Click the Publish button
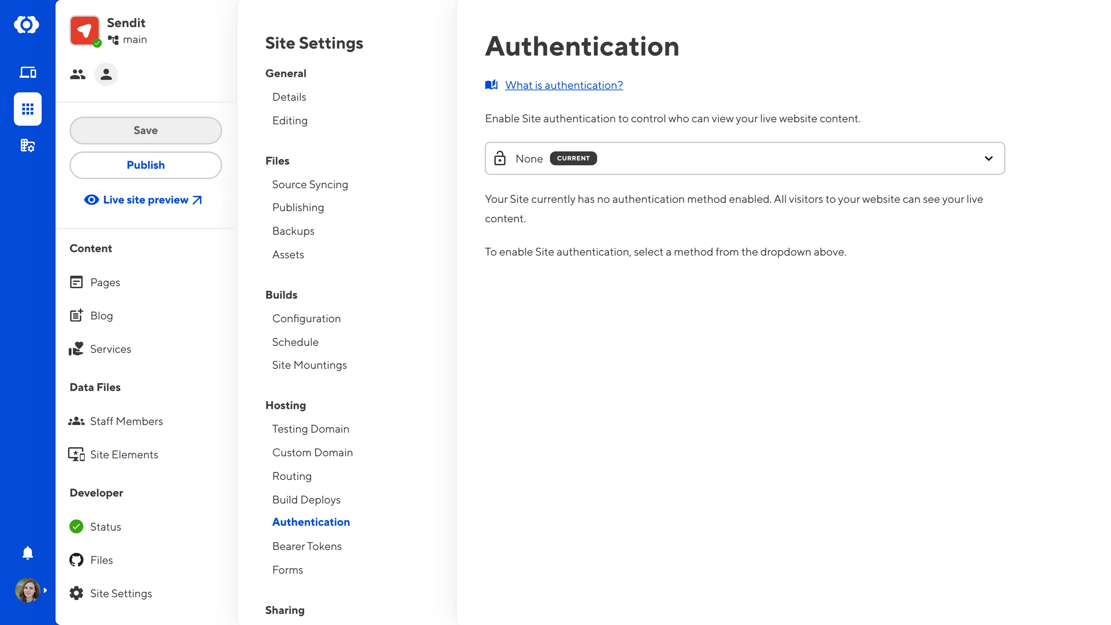The height and width of the screenshot is (625, 1111). click(146, 165)
